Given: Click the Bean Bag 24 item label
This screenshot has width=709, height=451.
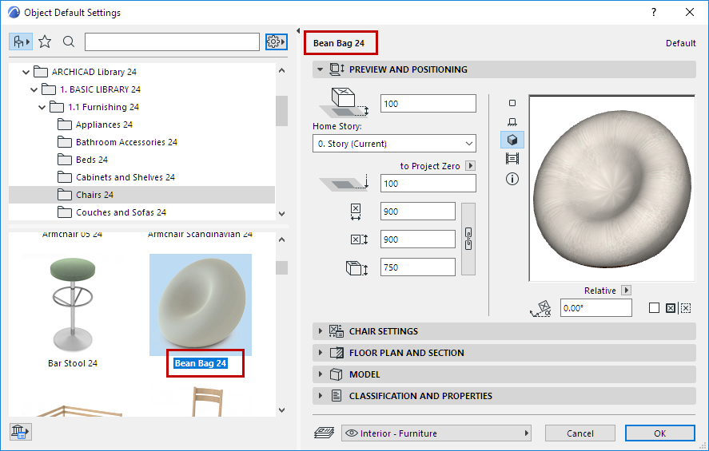Looking at the screenshot, I should pos(201,363).
